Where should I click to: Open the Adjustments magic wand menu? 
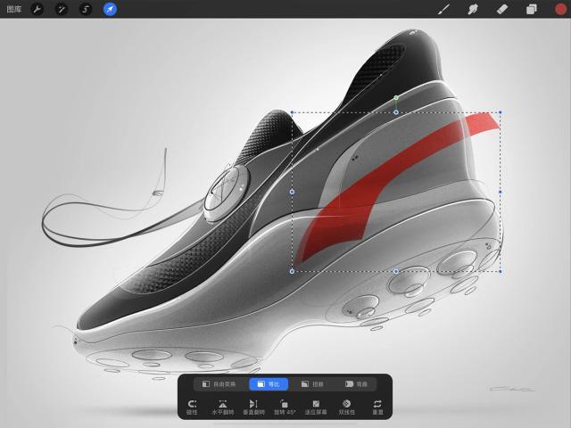click(x=62, y=9)
